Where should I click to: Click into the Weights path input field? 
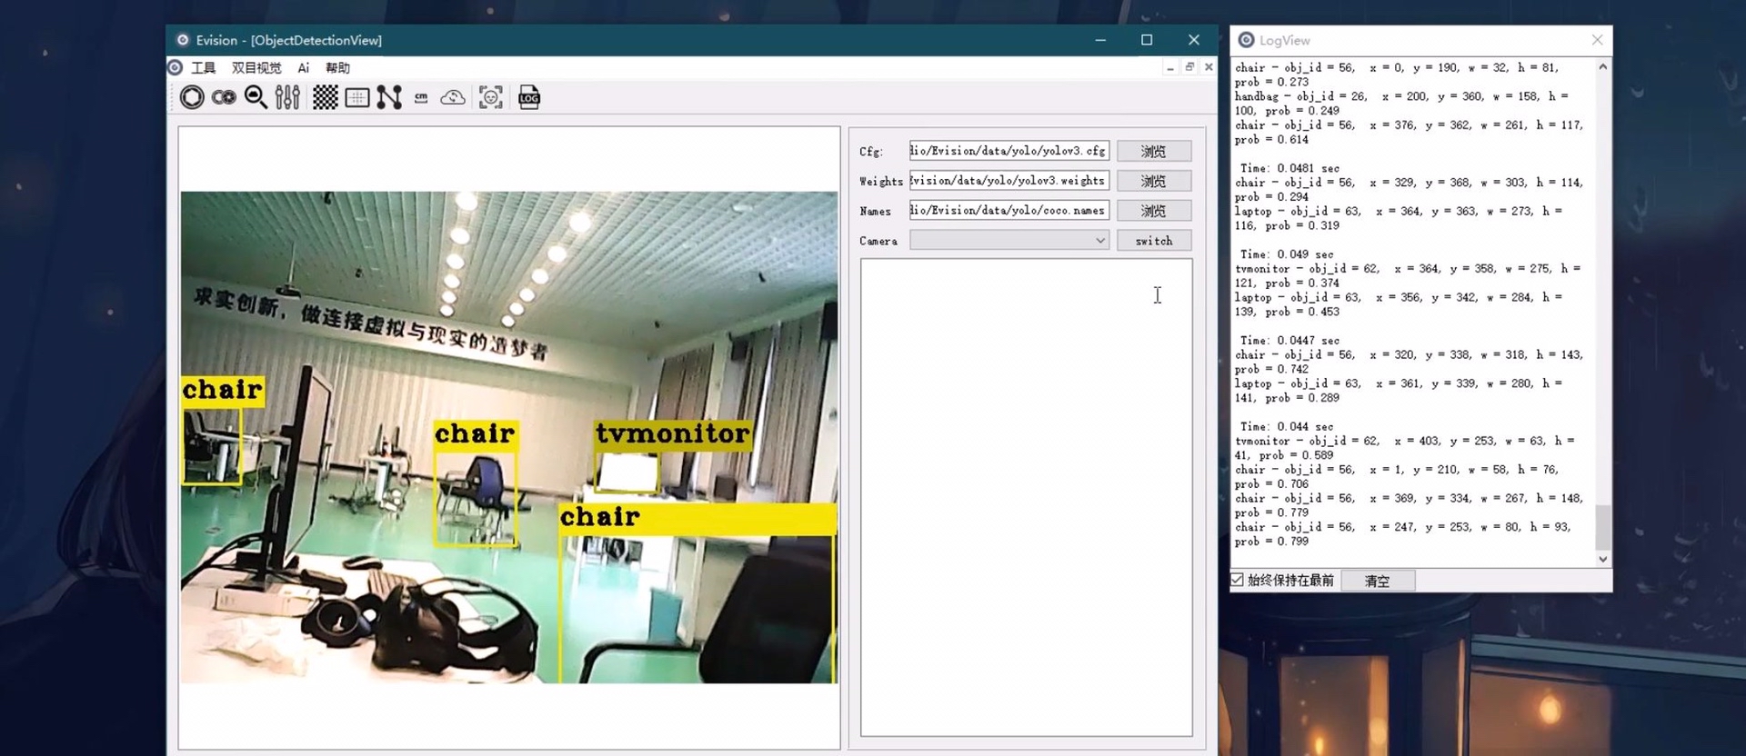click(x=1009, y=181)
